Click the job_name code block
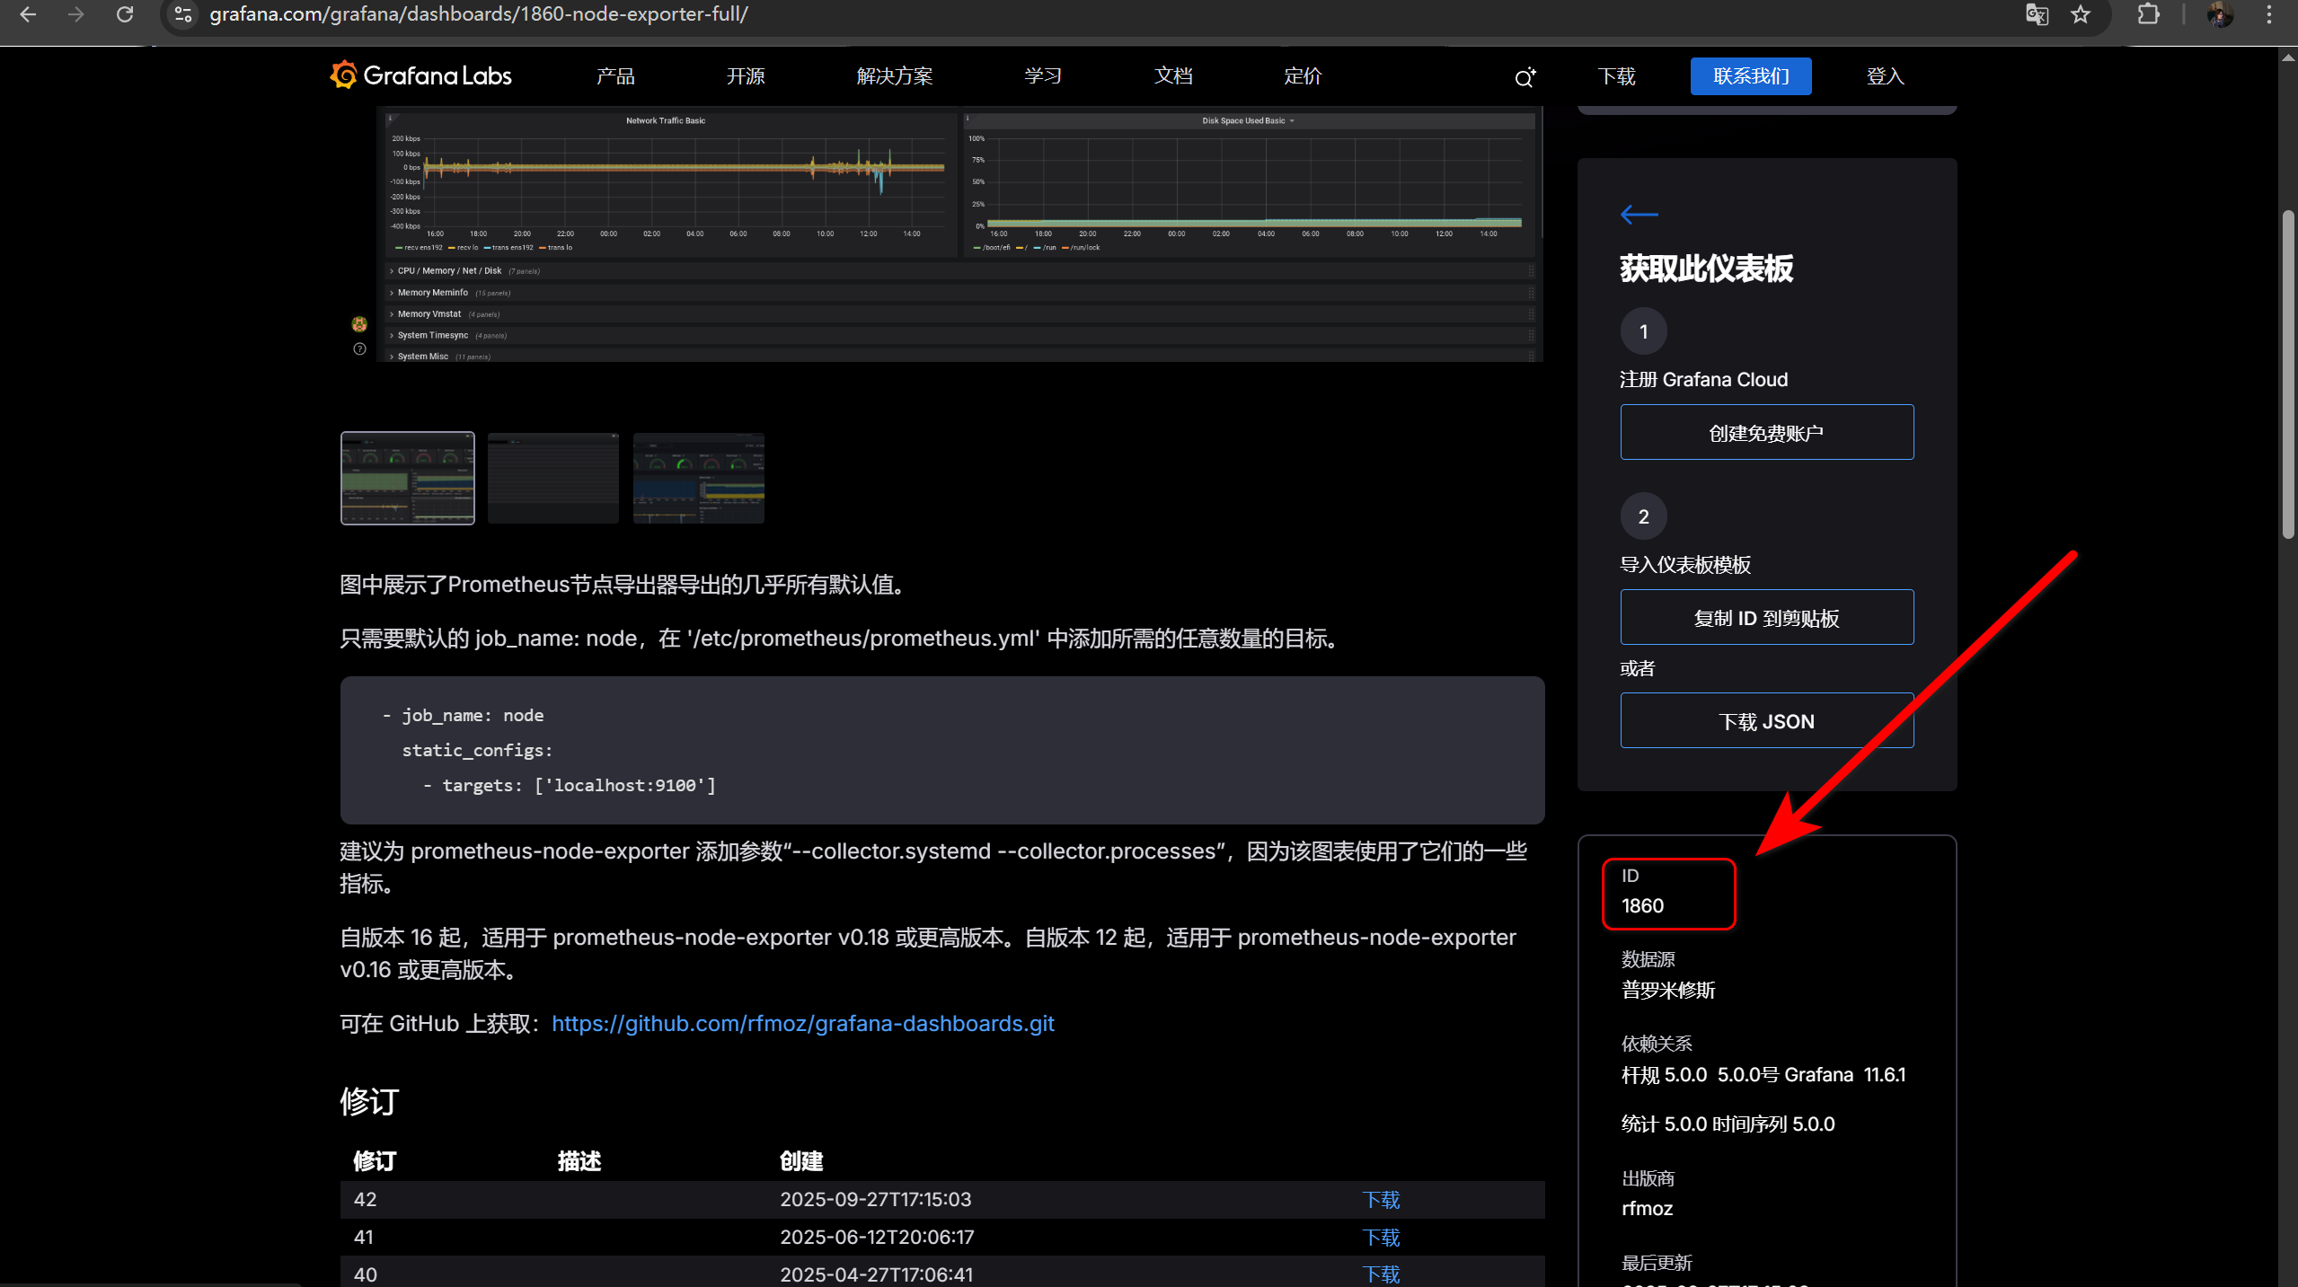2298x1287 pixels. point(942,750)
